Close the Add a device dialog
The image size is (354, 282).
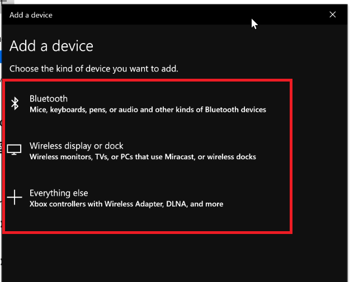pos(332,15)
